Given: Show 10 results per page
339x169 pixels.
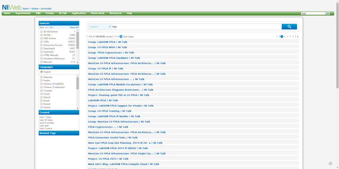Looking at the screenshot, I should click(x=115, y=36).
